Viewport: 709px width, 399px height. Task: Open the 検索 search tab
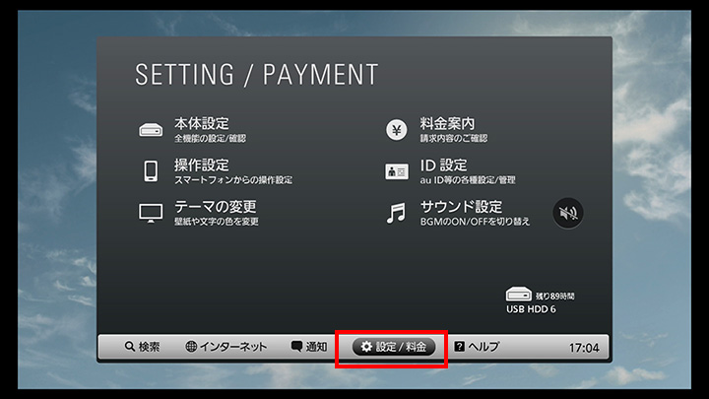pos(142,347)
